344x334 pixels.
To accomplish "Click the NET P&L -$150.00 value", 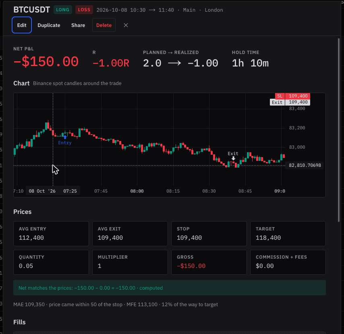I will pyautogui.click(x=46, y=62).
